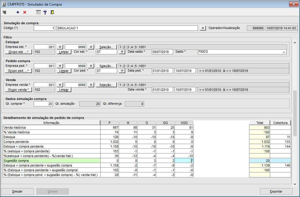Click the Informação column header
The height and width of the screenshot is (197, 300).
click(51, 123)
